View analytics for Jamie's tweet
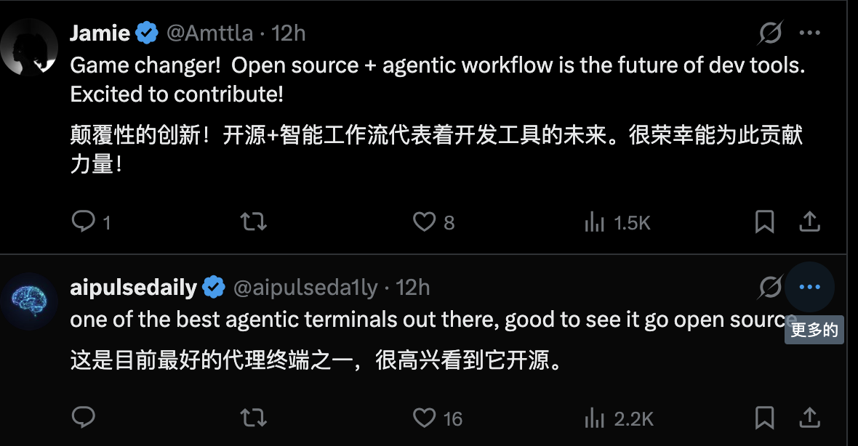858x446 pixels. pos(595,222)
